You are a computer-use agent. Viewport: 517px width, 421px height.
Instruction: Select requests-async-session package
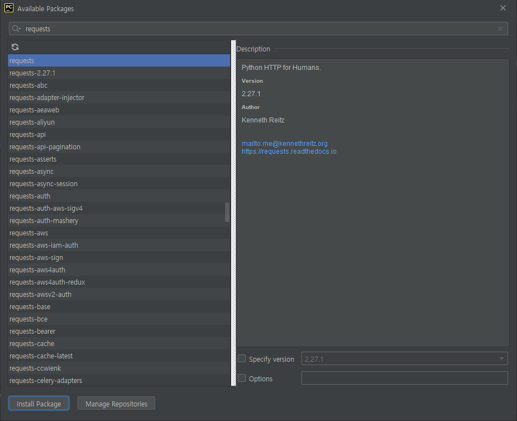[119, 183]
